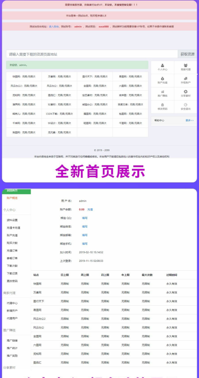The image size is (199, 378).
Task: Click the 90设计 cell in the homepage grid
Action: point(59,123)
